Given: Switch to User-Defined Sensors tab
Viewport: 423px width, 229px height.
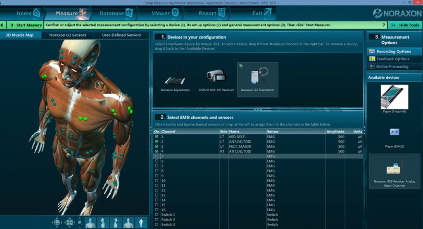Looking at the screenshot, I should pos(121,35).
